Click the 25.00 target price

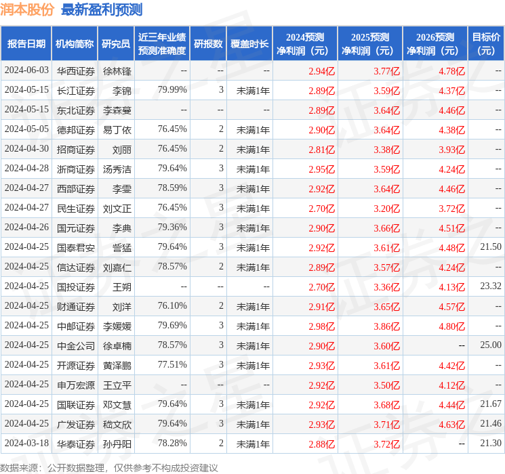pos(491,345)
